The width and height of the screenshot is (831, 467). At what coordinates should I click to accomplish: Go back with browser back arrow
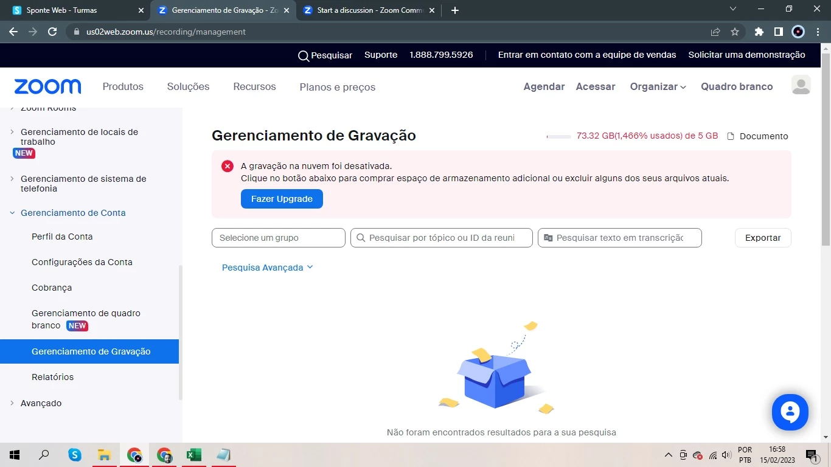click(x=13, y=32)
